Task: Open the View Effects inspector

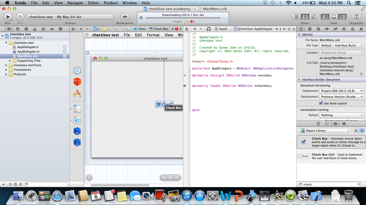Action: coord(362,29)
